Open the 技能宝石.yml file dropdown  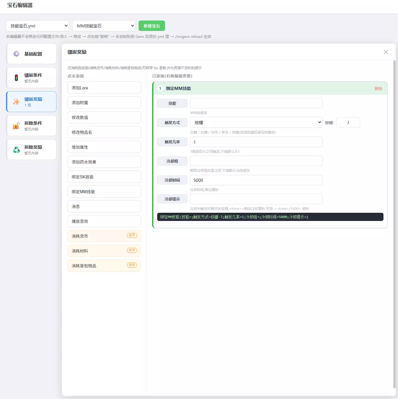(38, 26)
